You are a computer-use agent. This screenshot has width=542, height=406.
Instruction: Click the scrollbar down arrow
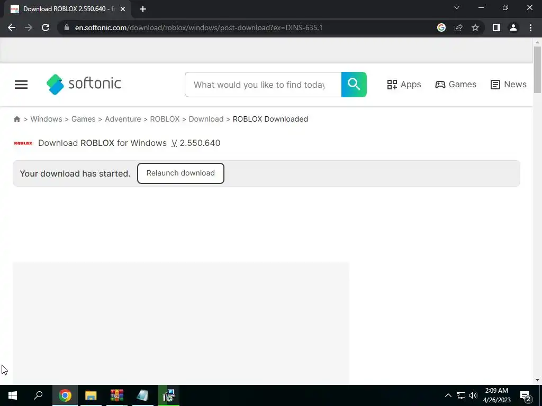pyautogui.click(x=537, y=380)
